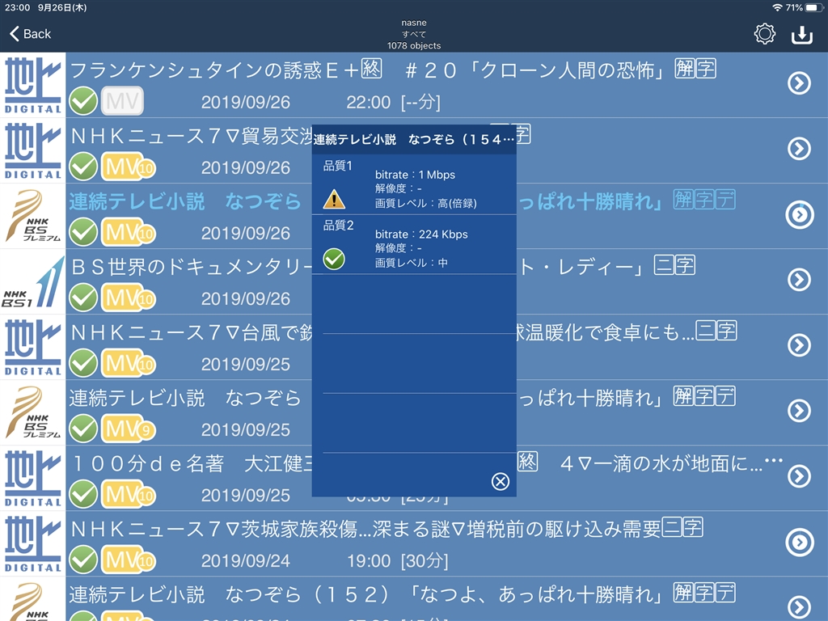The width and height of the screenshot is (828, 621).
Task: Tap the nasne server name in header
Action: click(414, 23)
